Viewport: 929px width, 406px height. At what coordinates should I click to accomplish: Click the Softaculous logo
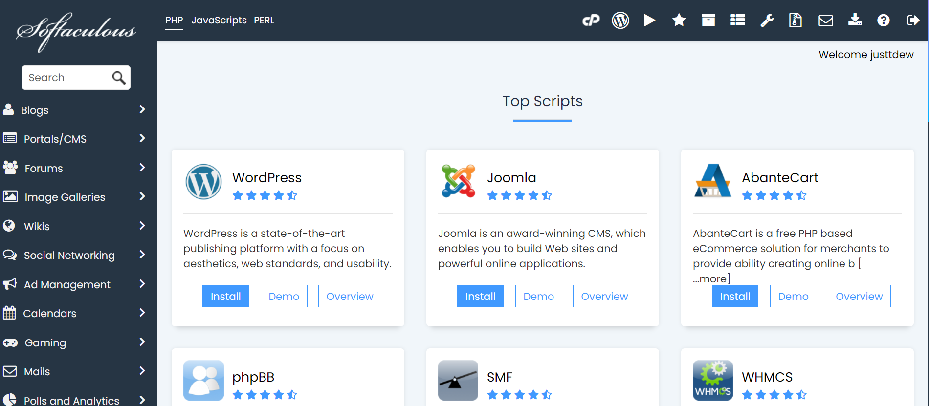tap(76, 32)
